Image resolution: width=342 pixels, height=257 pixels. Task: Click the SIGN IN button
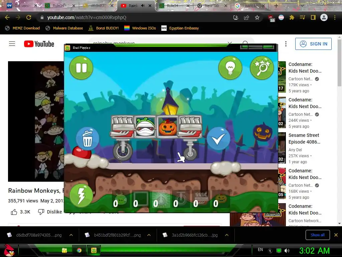pos(313,44)
